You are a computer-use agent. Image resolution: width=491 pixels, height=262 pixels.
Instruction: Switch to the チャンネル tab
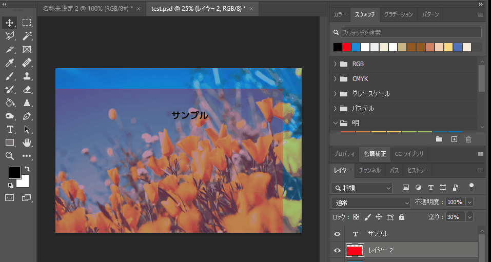(x=369, y=170)
